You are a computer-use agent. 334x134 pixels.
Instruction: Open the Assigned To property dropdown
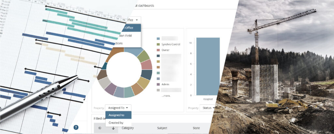tap(118, 108)
